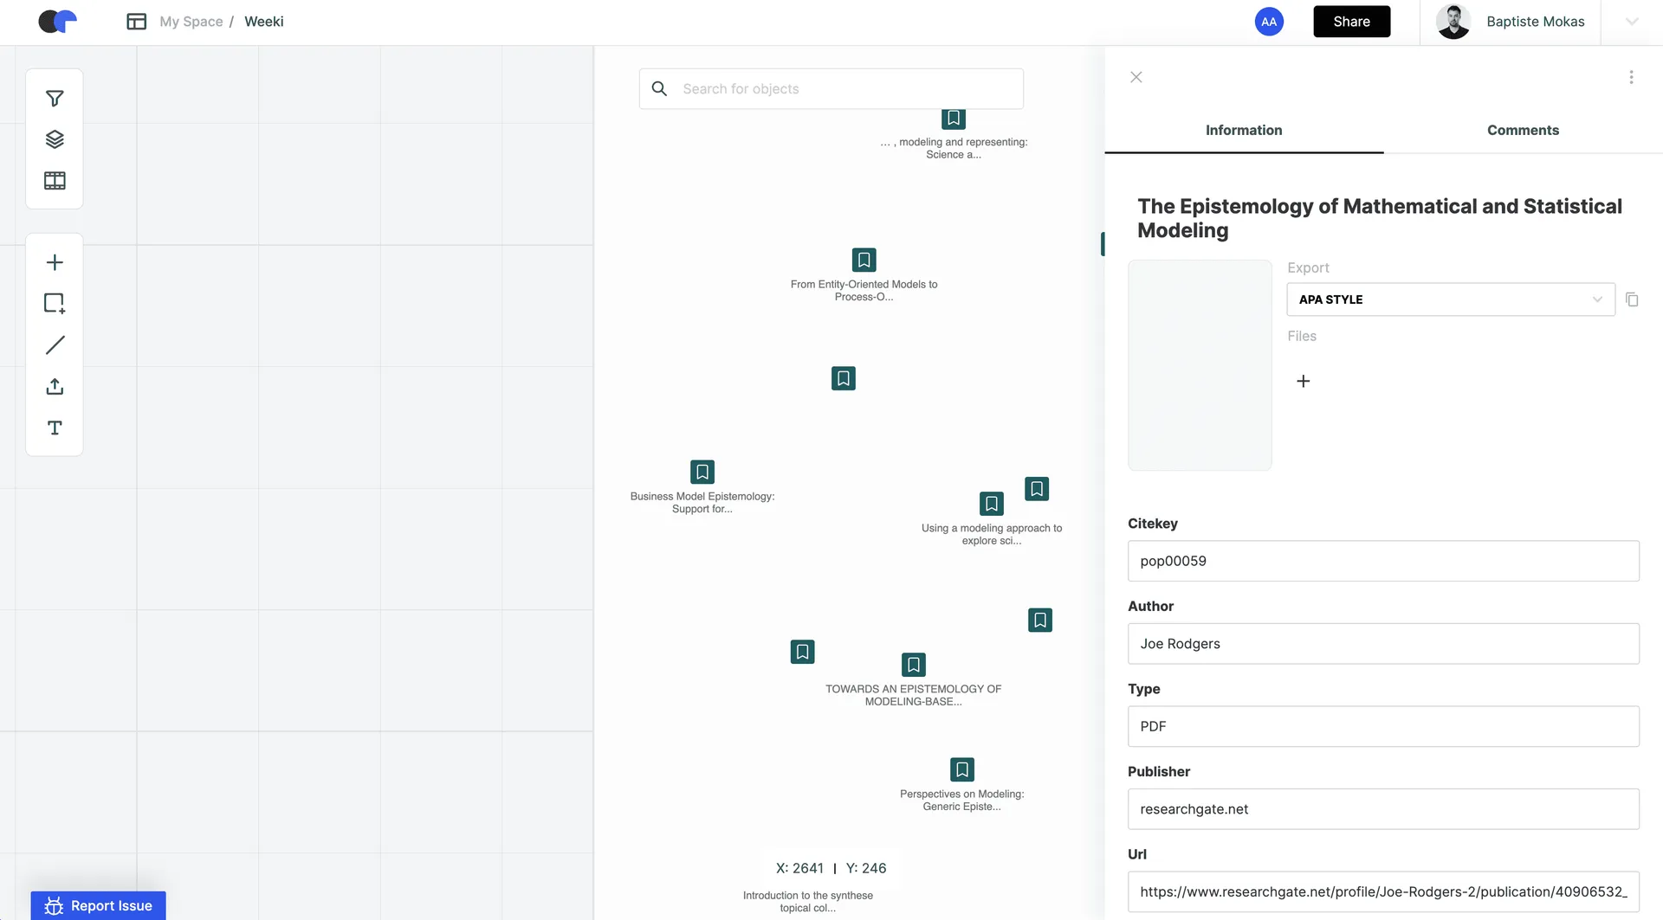Copy the citation export to clipboard
This screenshot has width=1663, height=920.
point(1632,299)
